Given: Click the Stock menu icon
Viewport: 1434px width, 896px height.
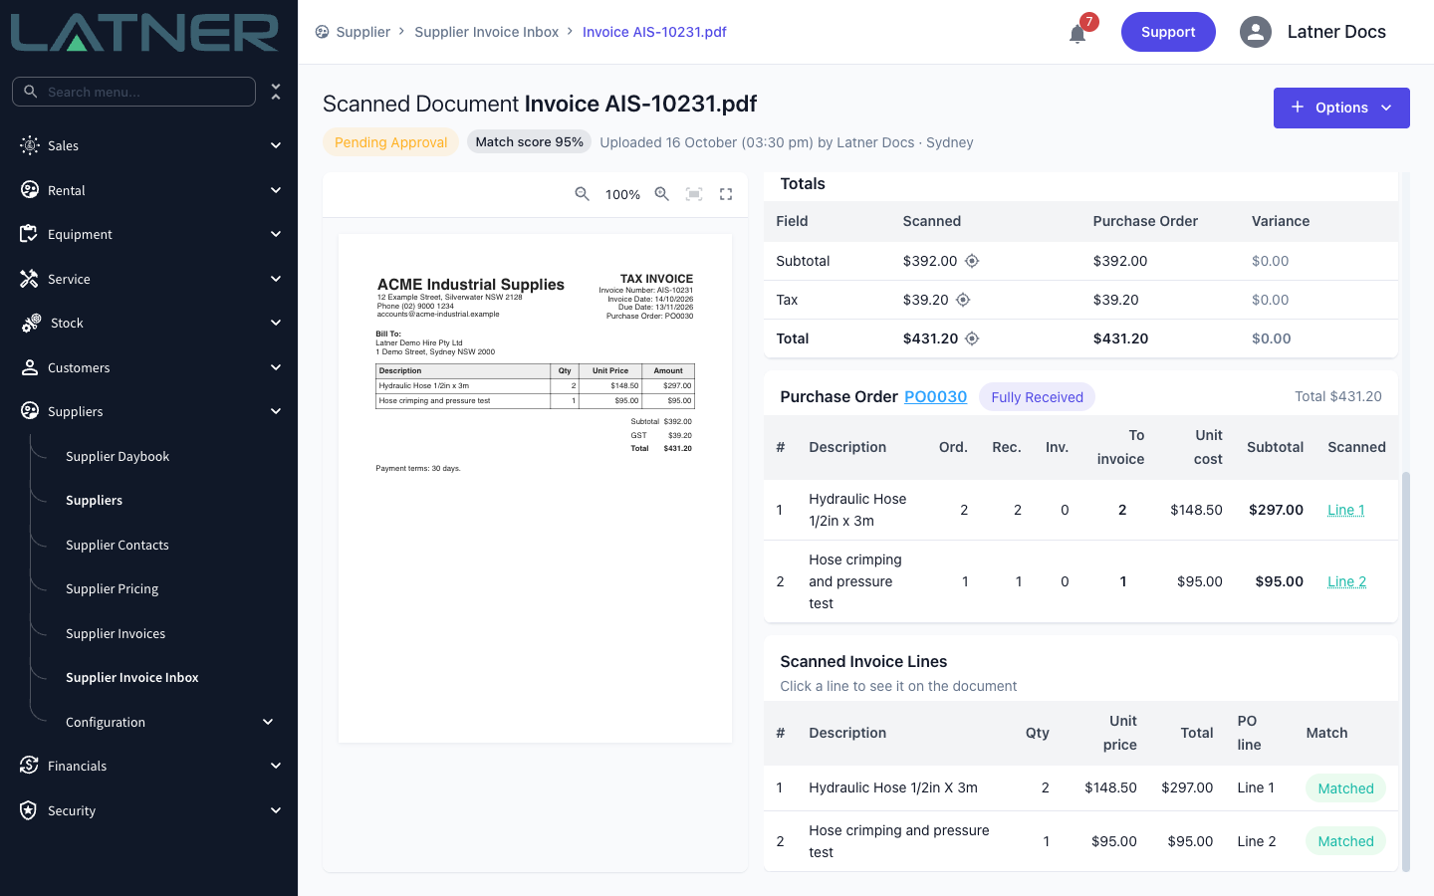Looking at the screenshot, I should point(31,323).
